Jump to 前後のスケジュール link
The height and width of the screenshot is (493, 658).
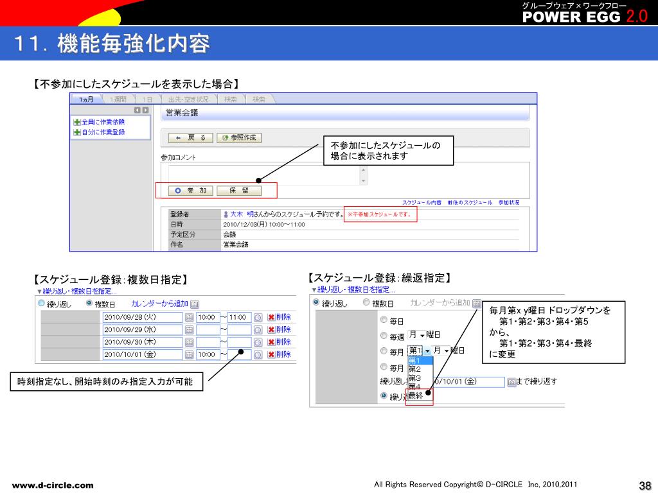(x=470, y=202)
